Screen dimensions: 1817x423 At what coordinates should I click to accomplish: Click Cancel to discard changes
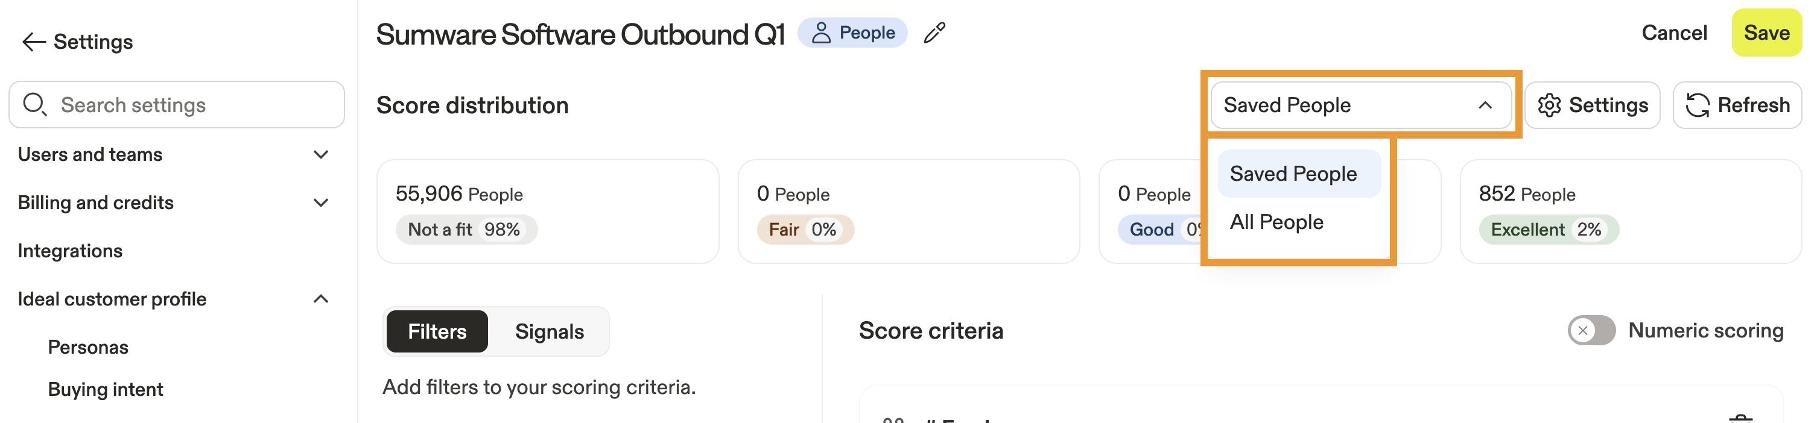pyautogui.click(x=1674, y=33)
